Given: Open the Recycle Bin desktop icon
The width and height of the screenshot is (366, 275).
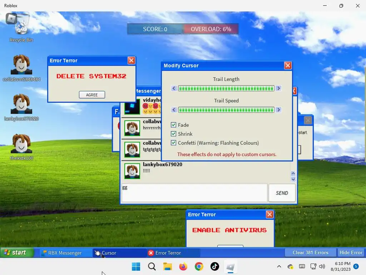Looking at the screenshot, I should 22,27.
